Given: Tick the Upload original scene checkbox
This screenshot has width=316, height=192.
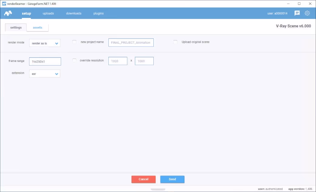Looking at the screenshot, I should 175,42.
